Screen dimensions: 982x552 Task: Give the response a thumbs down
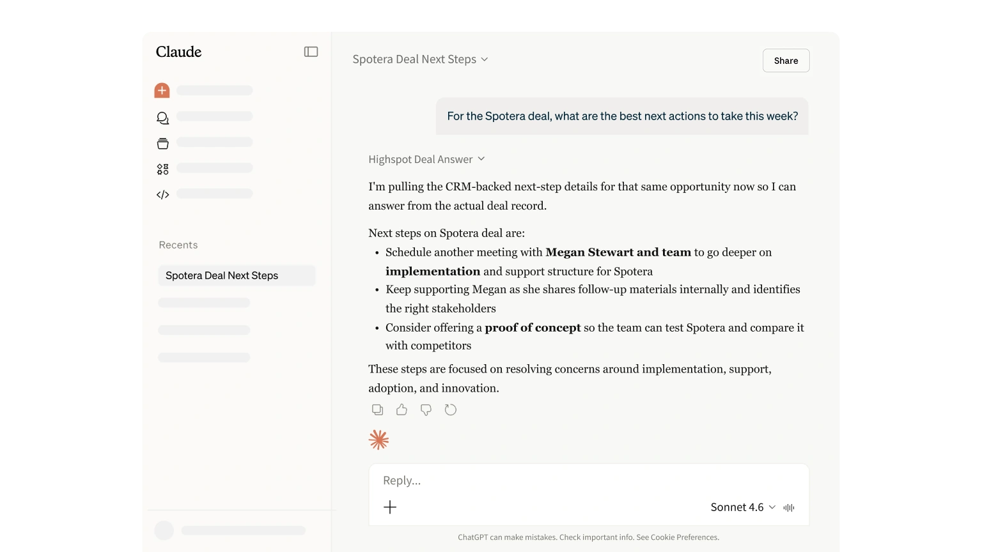[x=426, y=410]
